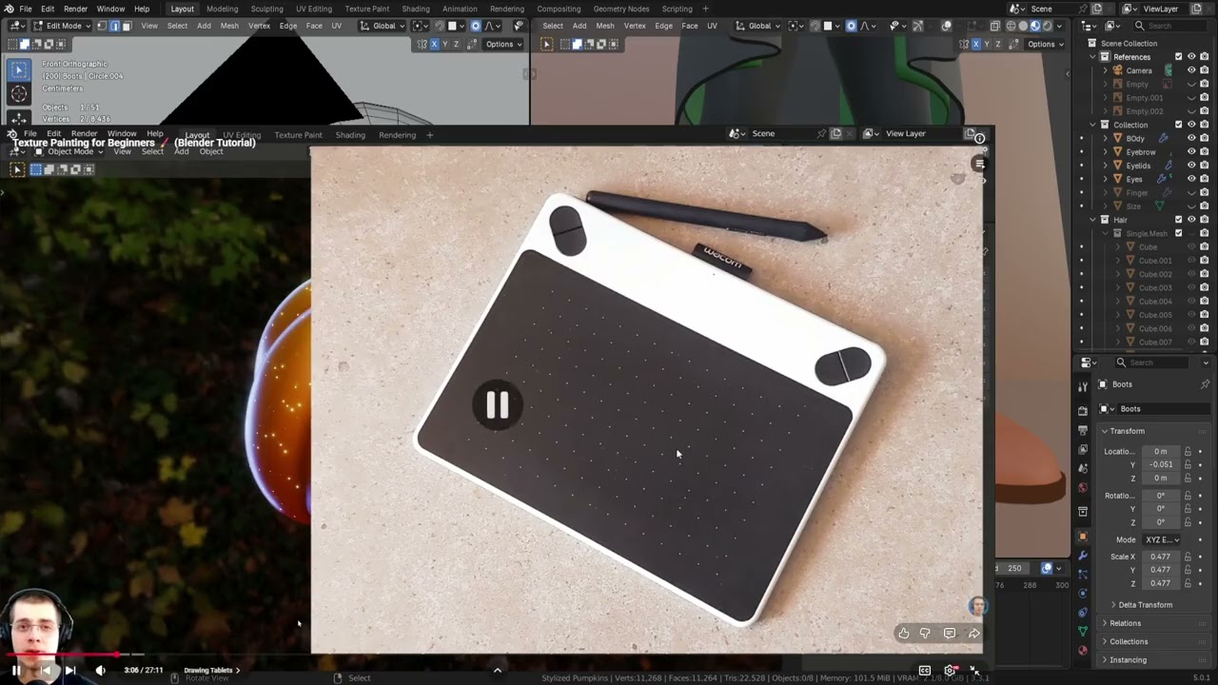Open the Mesh menu in the left viewport header
Image resolution: width=1218 pixels, height=685 pixels.
click(229, 26)
